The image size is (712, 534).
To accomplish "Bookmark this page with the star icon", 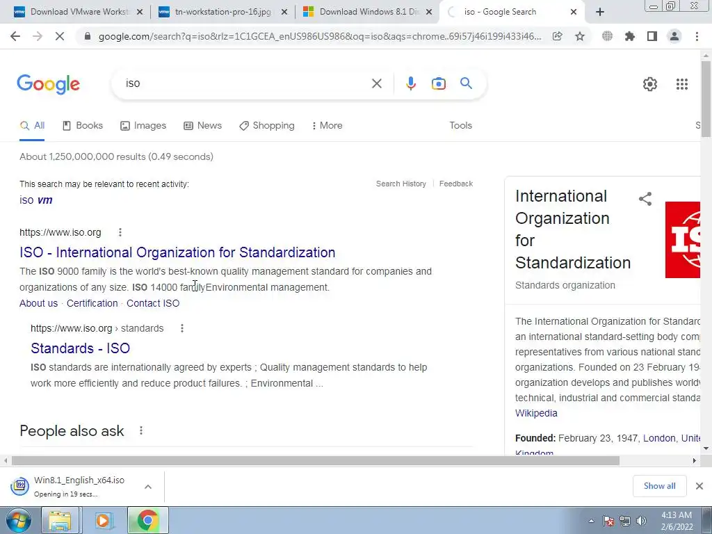I will click(x=580, y=36).
